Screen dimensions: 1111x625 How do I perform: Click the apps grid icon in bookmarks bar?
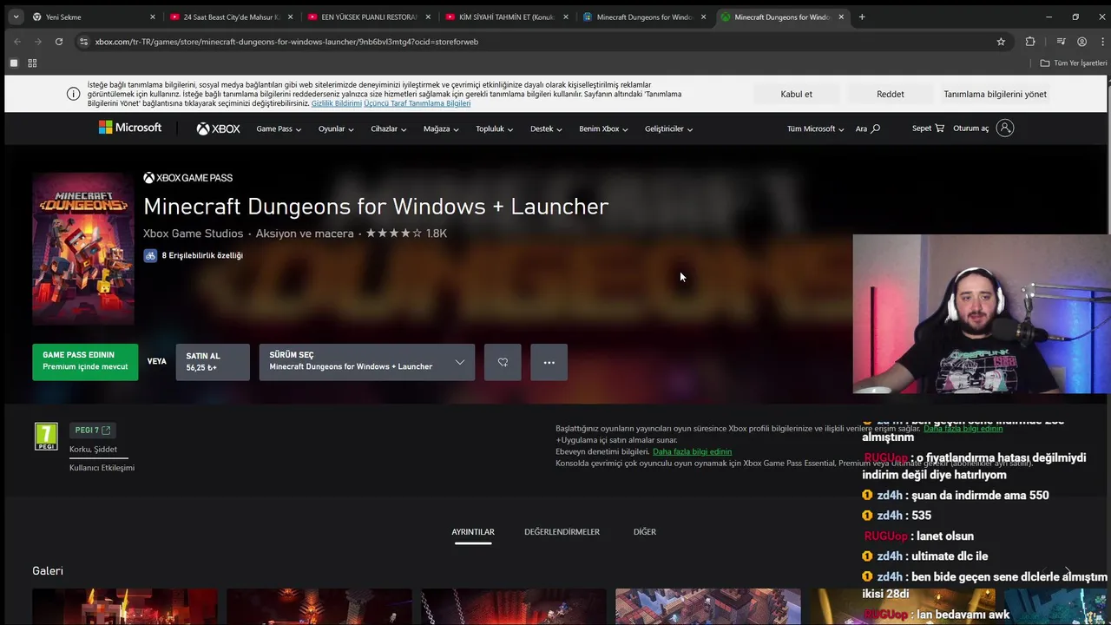[x=32, y=63]
